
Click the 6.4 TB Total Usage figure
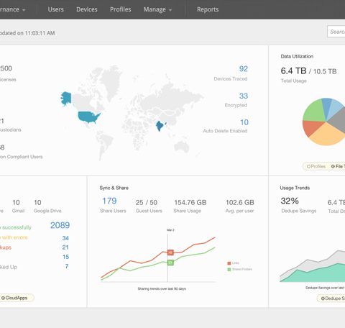293,71
